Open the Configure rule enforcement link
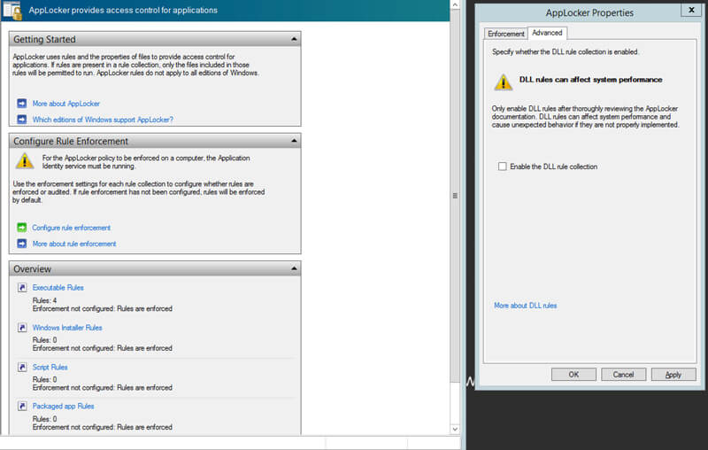The image size is (708, 450). click(x=71, y=228)
